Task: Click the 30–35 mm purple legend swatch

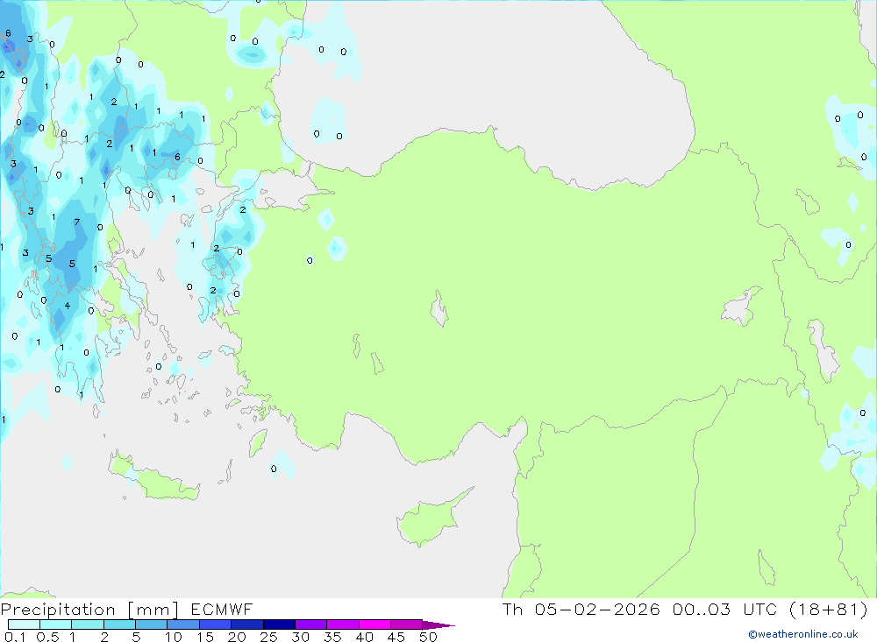Action: [311, 624]
